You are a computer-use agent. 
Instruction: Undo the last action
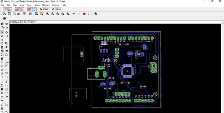coord(74,14)
